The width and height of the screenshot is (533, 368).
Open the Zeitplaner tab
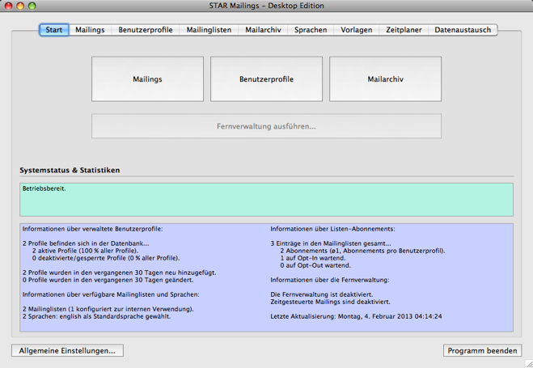coord(404,30)
